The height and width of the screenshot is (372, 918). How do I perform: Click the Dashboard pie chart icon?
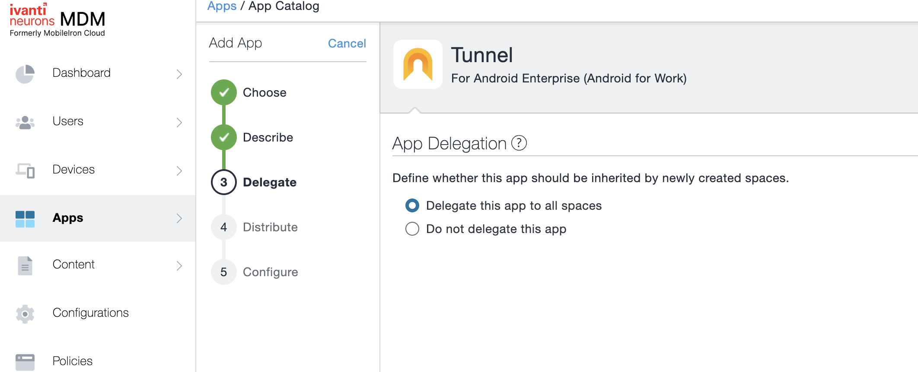pyautogui.click(x=25, y=74)
